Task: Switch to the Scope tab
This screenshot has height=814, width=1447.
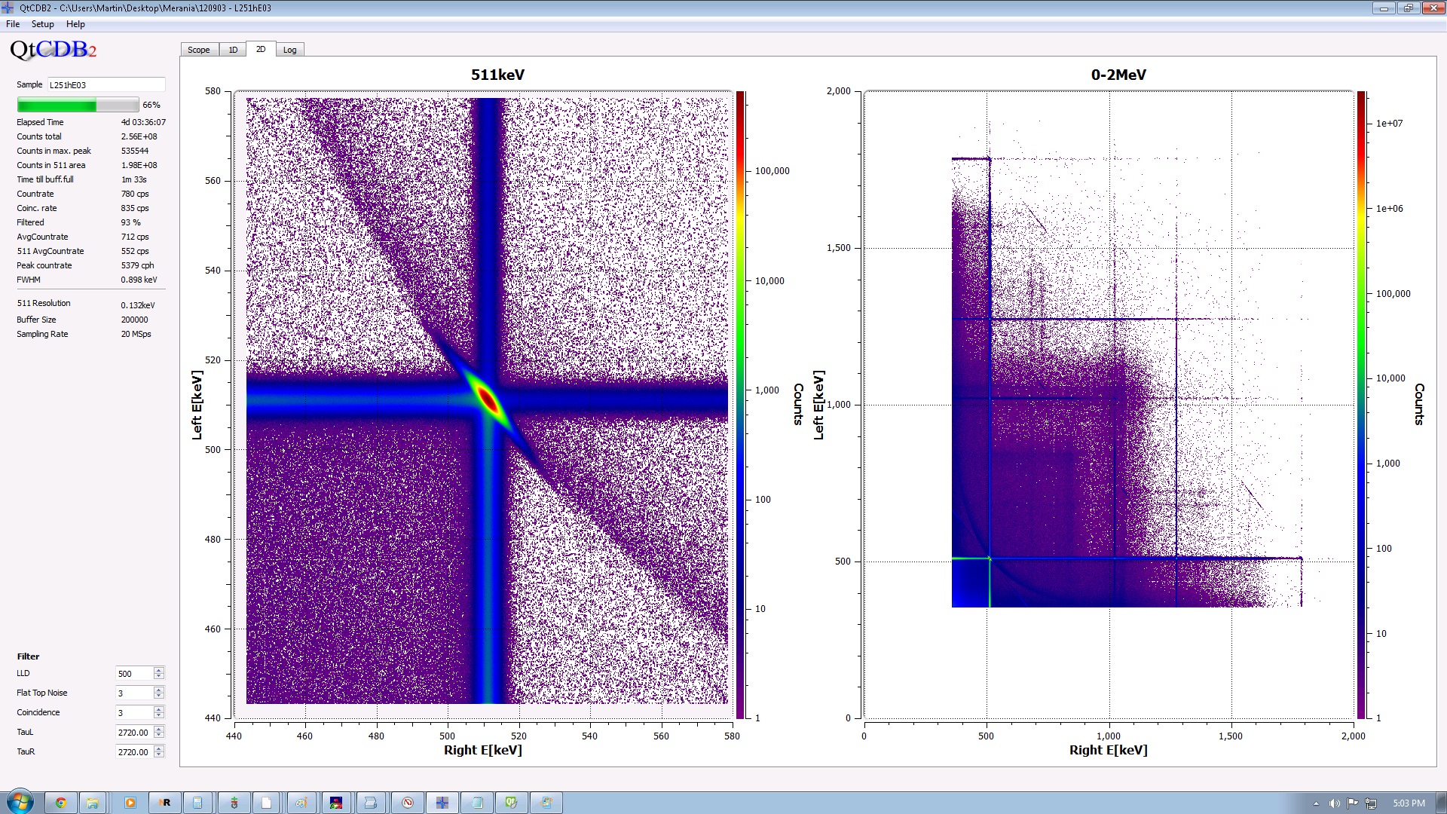Action: coord(199,50)
